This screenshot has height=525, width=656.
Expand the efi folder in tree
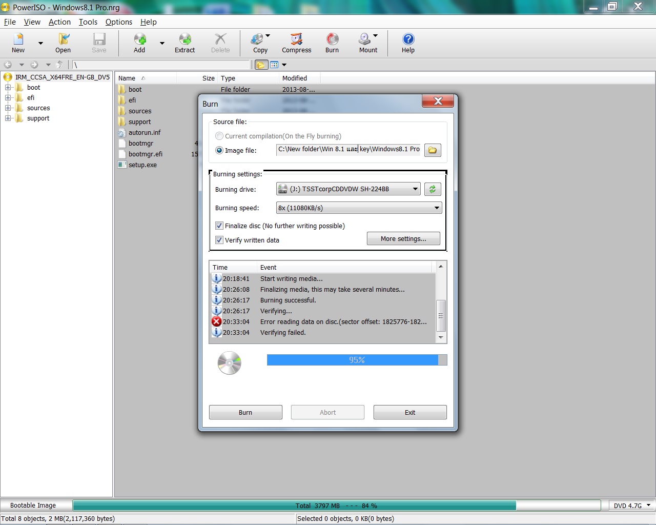tap(8, 98)
